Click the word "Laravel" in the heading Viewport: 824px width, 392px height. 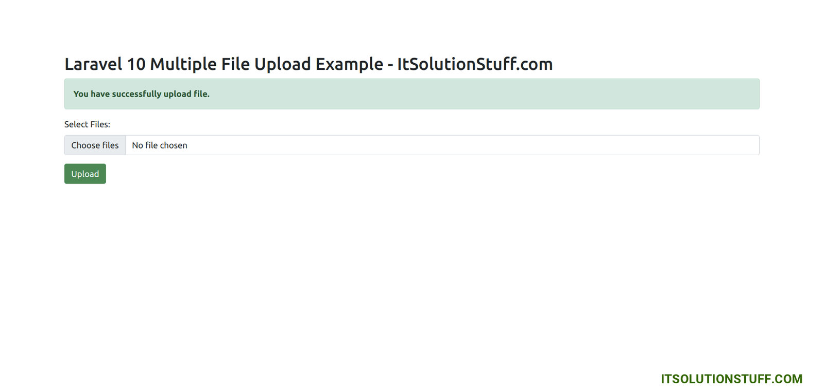pyautogui.click(x=93, y=64)
